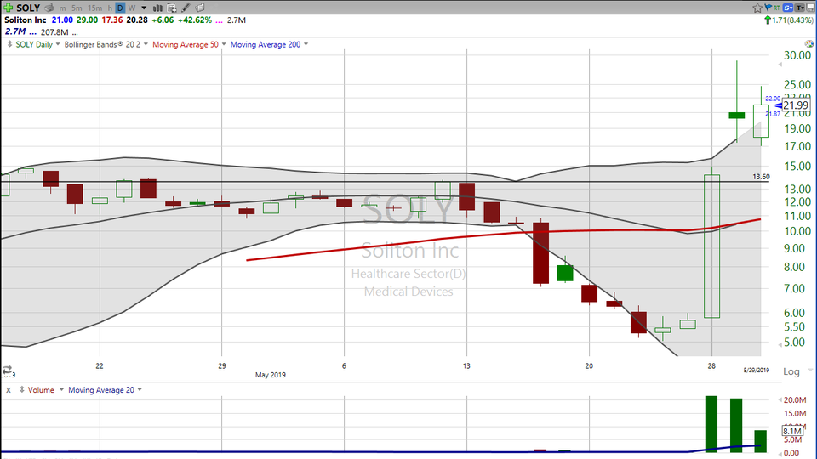The width and height of the screenshot is (817, 459).
Task: Click the 1.71(8.43%) change readout
Action: tap(792, 20)
